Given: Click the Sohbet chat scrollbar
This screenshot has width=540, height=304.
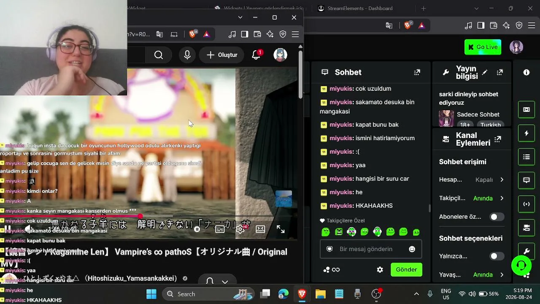Looking at the screenshot, I should (429, 208).
